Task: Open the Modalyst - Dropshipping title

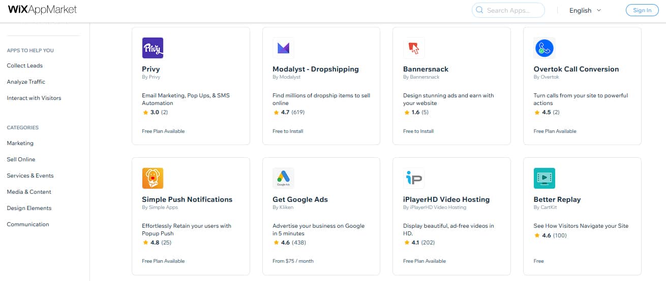Action: pos(316,69)
